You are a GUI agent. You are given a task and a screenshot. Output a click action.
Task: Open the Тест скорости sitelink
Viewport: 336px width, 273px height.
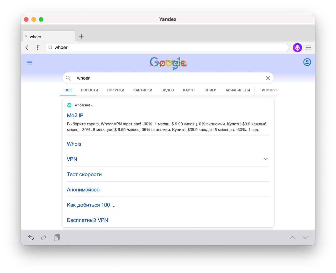[x=84, y=174]
